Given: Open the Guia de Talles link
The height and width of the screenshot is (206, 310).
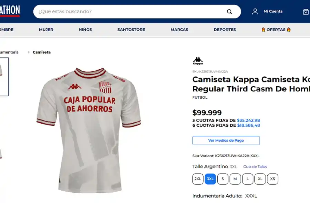Looking at the screenshot, I should (255, 167).
